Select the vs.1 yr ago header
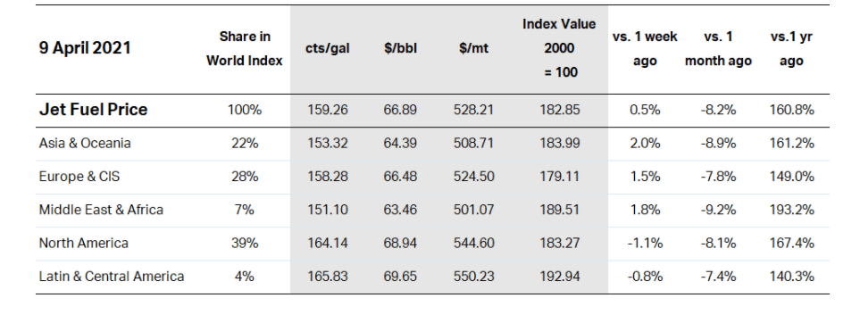860x323 pixels. (791, 49)
